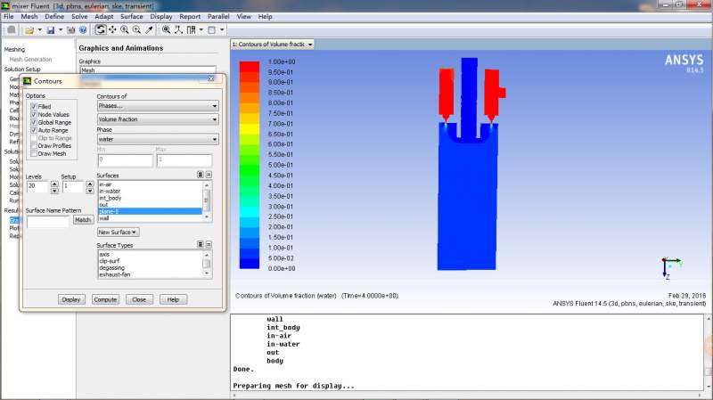Click deselect-all icon above Surface Types list

209,245
